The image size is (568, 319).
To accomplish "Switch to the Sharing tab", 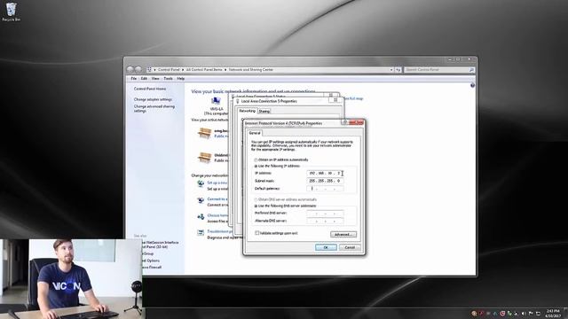I will pos(264,111).
